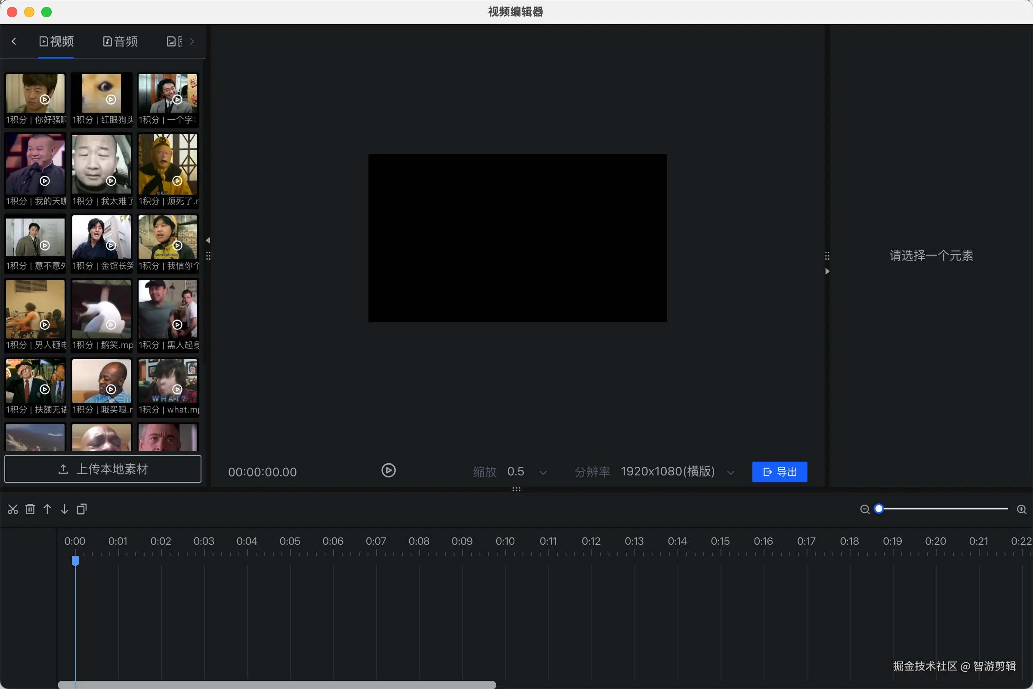The width and height of the screenshot is (1033, 689).
Task: Click the timeline zoom in magnifier icon
Action: [1021, 509]
